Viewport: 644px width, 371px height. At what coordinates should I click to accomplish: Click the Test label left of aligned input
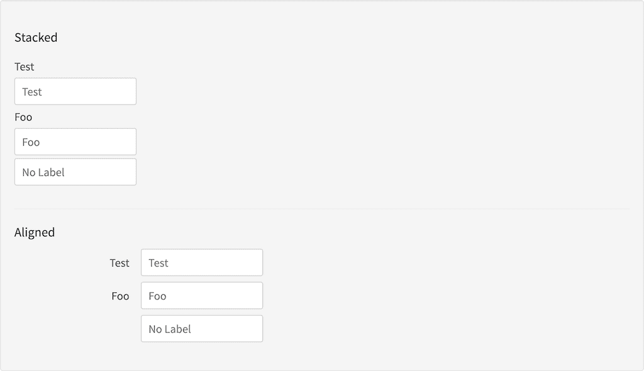coord(119,263)
